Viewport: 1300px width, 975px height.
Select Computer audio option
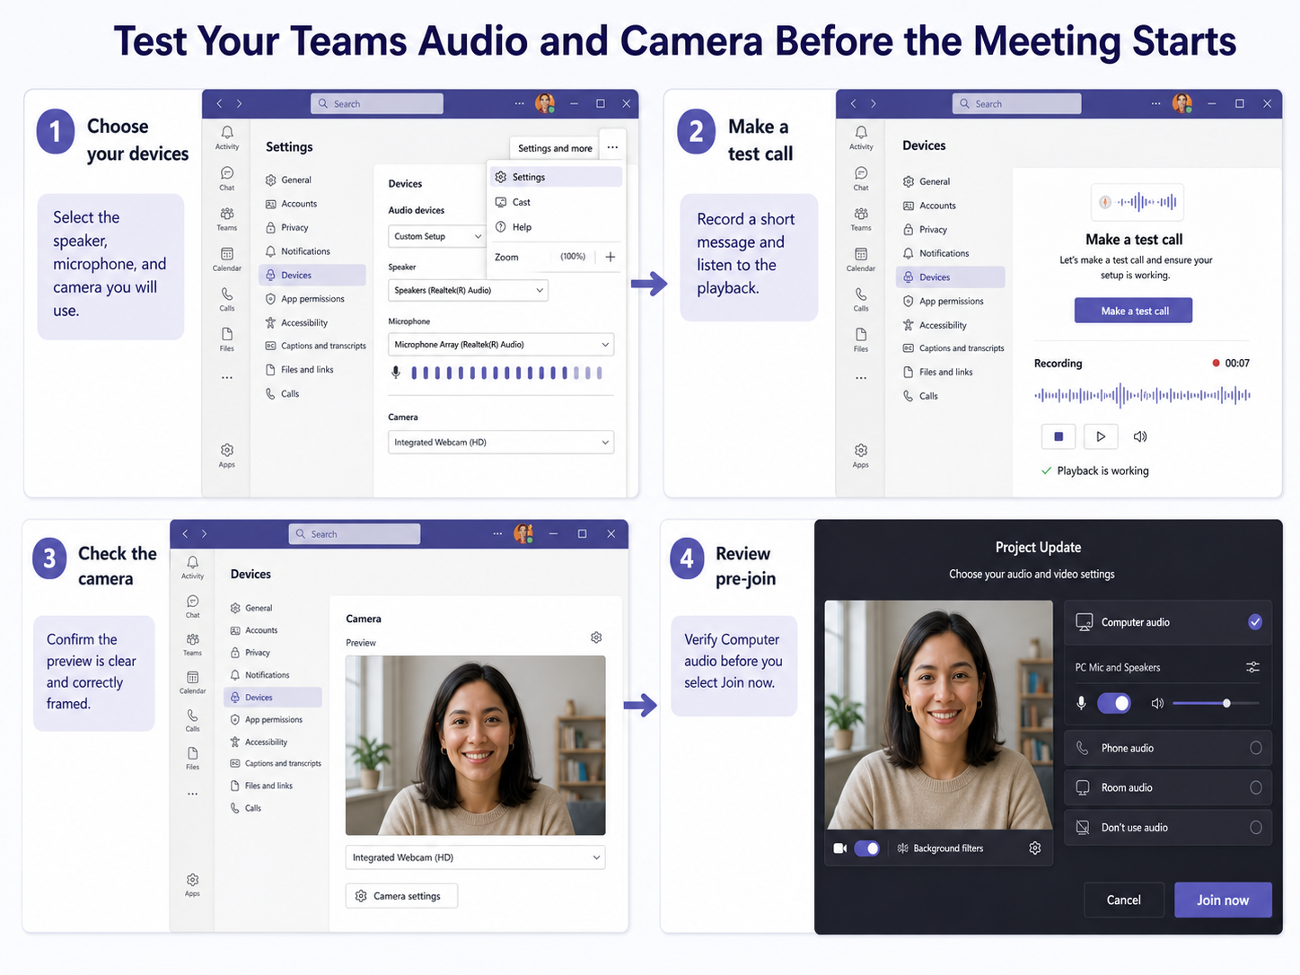pyautogui.click(x=1168, y=622)
